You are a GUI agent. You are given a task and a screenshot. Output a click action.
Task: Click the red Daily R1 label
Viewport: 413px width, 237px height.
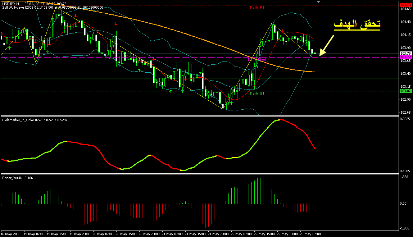point(257,7)
